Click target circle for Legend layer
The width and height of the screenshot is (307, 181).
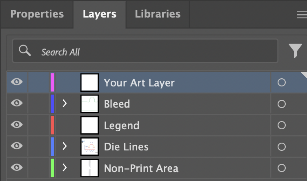point(281,125)
